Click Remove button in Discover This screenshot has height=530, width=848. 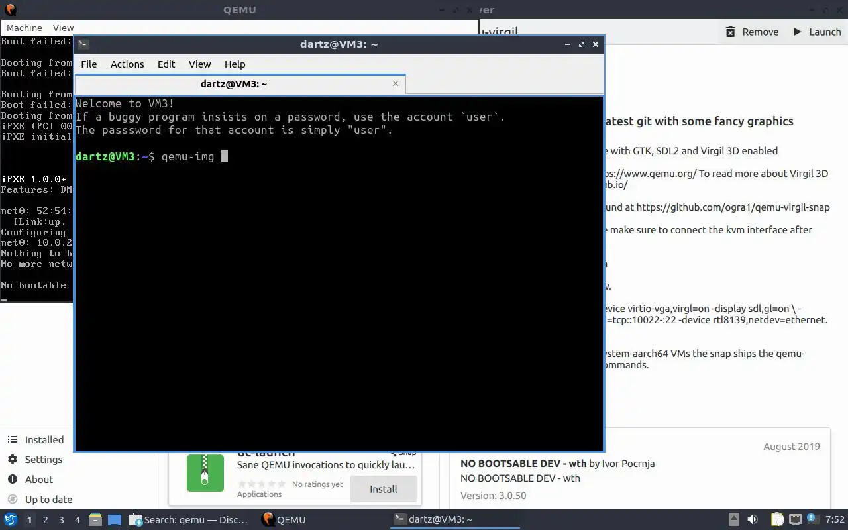pyautogui.click(x=752, y=32)
